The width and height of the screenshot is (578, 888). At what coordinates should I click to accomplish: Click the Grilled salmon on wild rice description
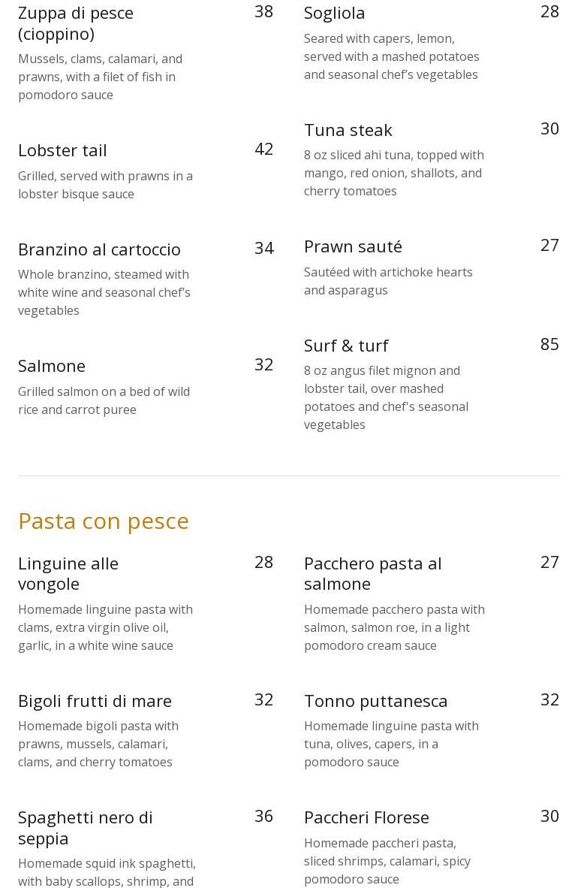click(104, 400)
